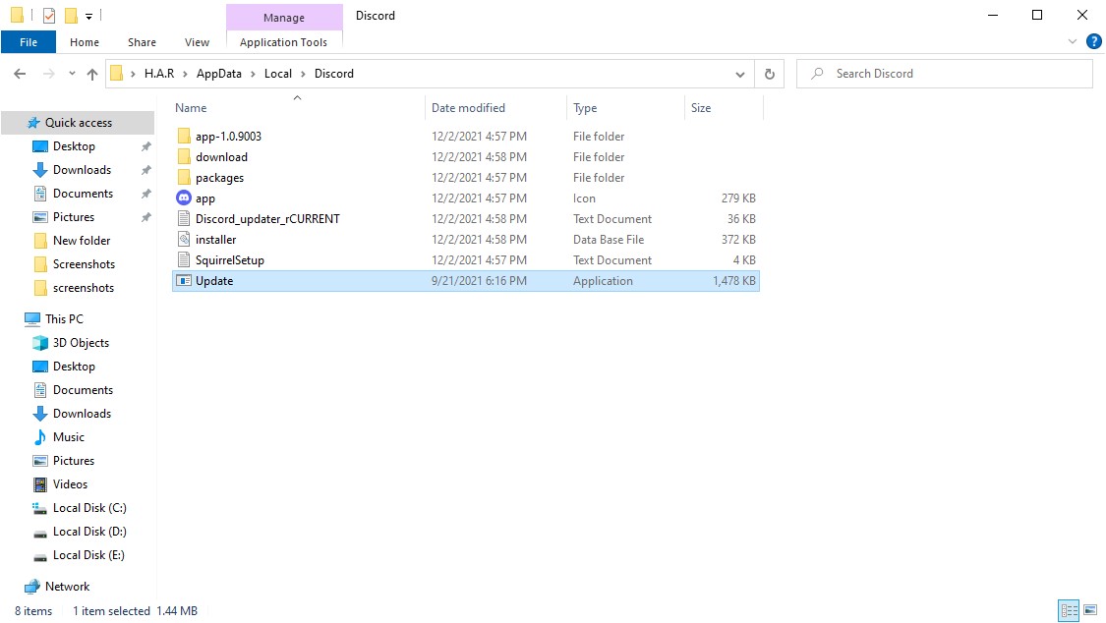The image size is (1106, 623).
Task: Open lowercase screenshots folder in Quick access
Action: click(x=84, y=288)
